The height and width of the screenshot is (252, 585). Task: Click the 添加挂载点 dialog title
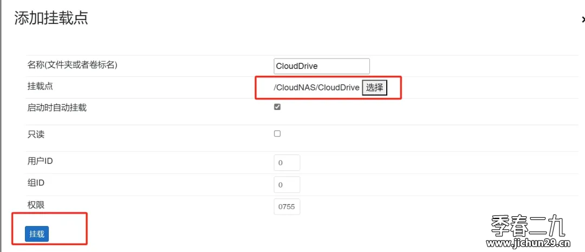pyautogui.click(x=51, y=18)
